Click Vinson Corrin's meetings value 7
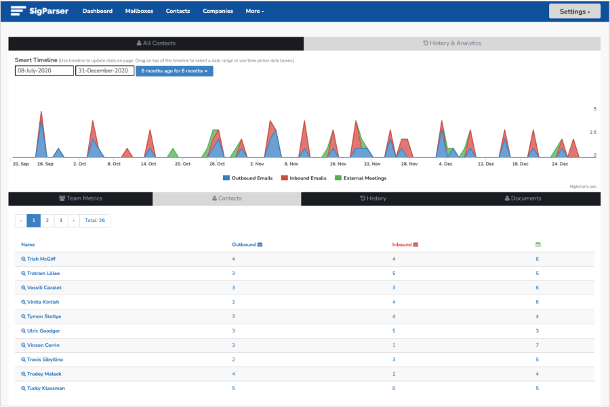Screen dimensions: 610x407 click(537, 345)
